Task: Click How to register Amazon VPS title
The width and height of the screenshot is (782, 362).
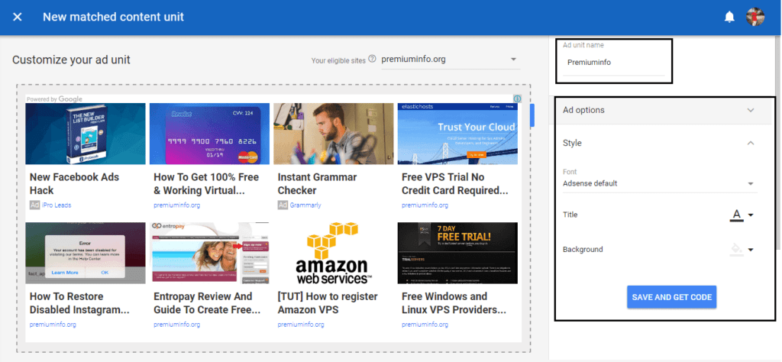Action: [x=328, y=303]
